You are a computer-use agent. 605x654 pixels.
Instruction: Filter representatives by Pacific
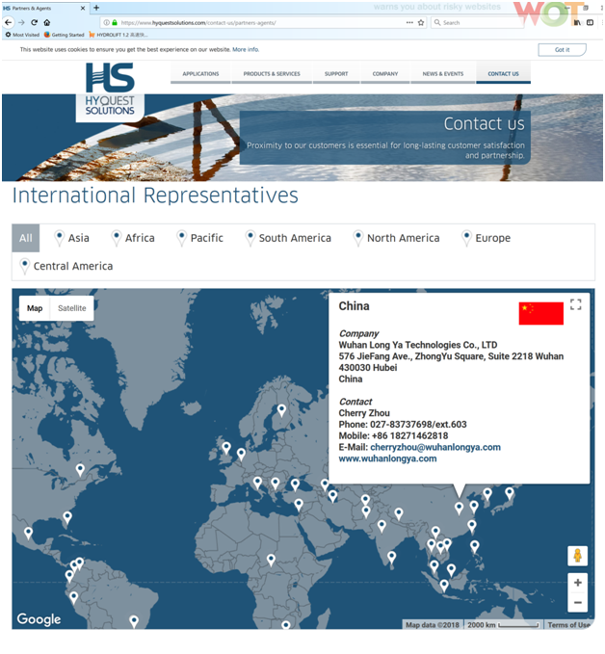199,238
